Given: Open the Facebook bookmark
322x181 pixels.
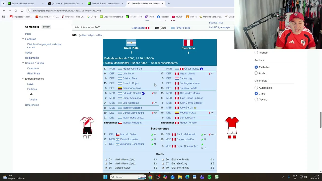Looking at the screenshot, I should coord(163,17).
